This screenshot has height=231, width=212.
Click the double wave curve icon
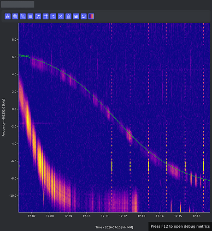click(53, 16)
